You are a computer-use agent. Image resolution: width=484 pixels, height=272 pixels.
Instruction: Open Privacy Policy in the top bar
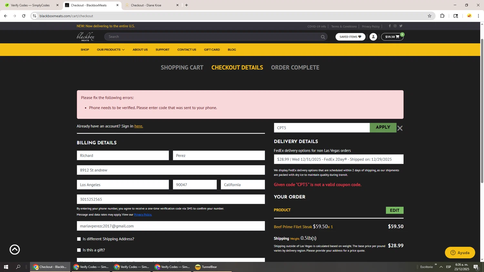click(371, 26)
